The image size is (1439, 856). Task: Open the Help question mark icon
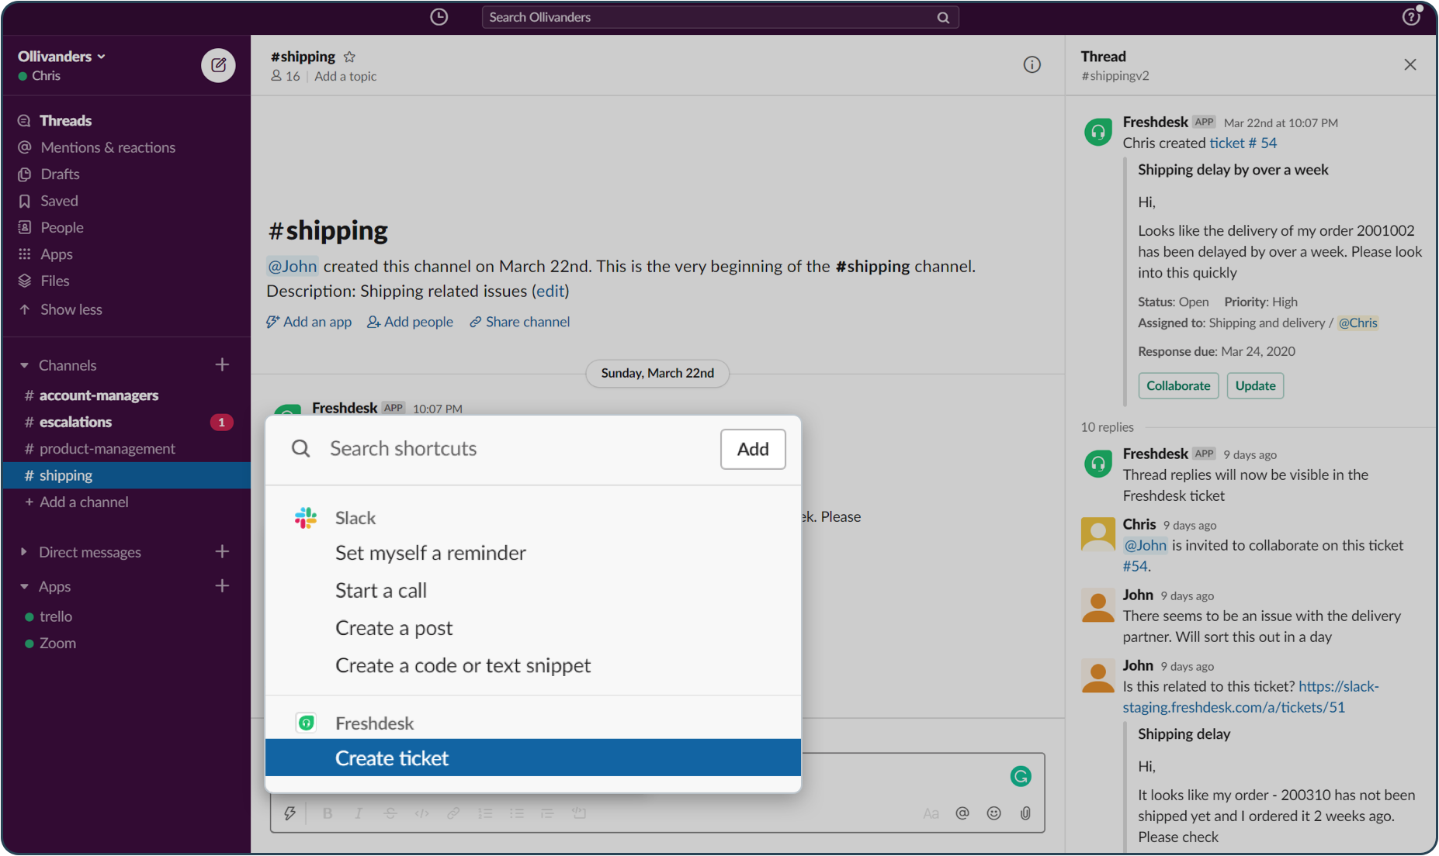point(1411,16)
